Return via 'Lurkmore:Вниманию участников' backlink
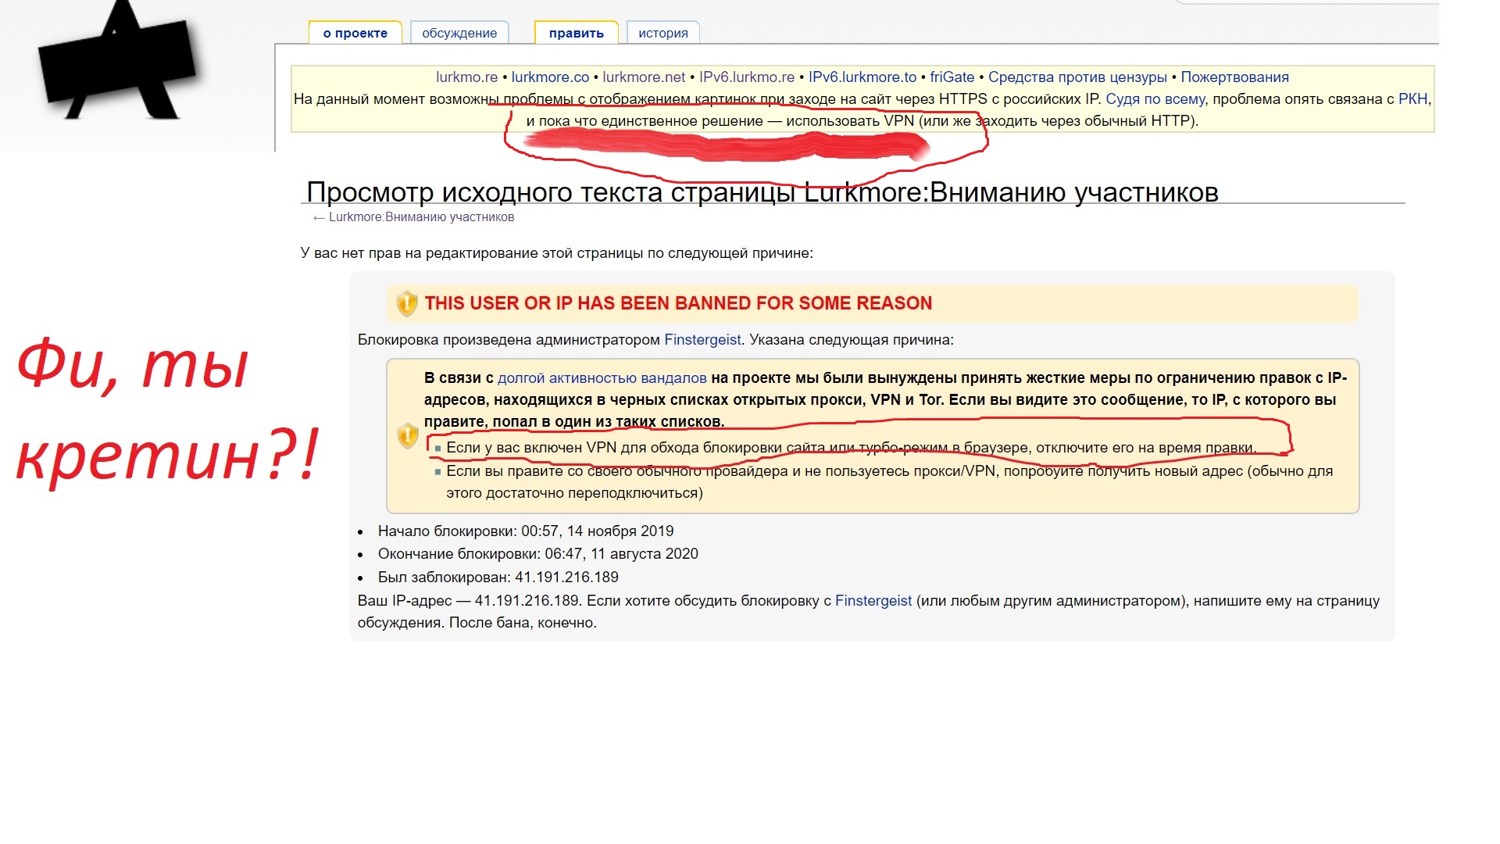The width and height of the screenshot is (1500, 844). pyautogui.click(x=421, y=217)
